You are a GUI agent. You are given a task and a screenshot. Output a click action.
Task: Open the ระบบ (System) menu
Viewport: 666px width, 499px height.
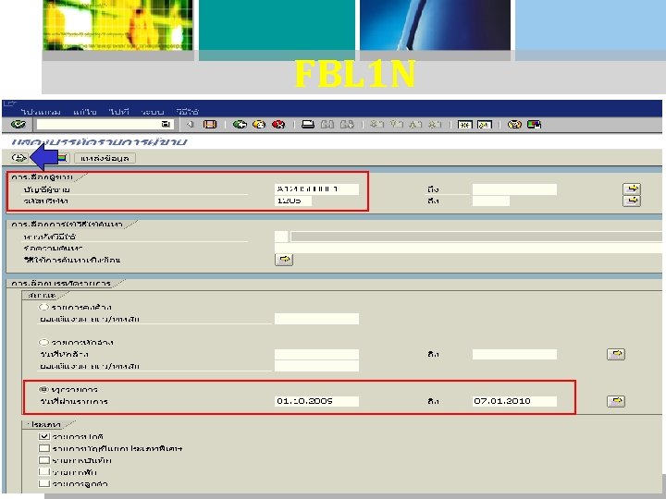tap(153, 112)
